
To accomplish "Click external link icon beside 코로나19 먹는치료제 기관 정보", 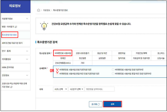I will coord(11,87).
